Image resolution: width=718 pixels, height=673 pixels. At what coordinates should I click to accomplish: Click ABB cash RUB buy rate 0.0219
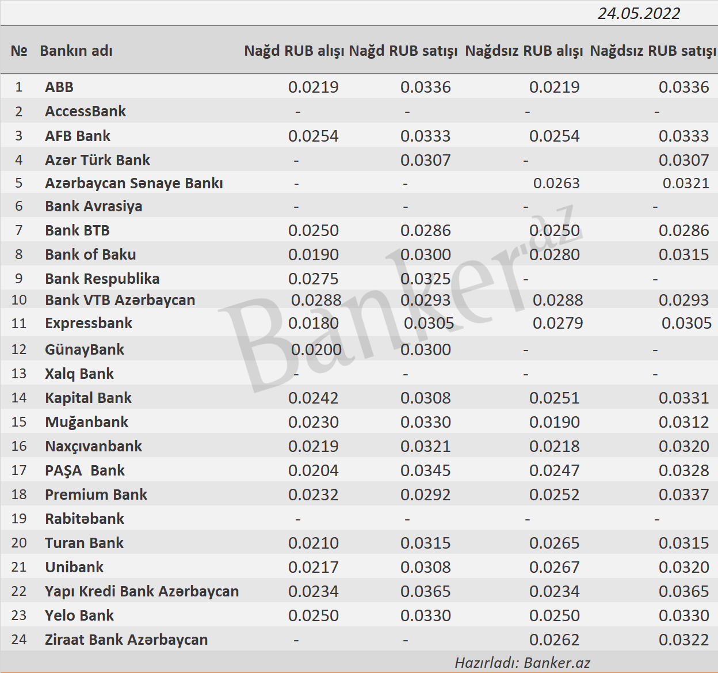coord(314,87)
